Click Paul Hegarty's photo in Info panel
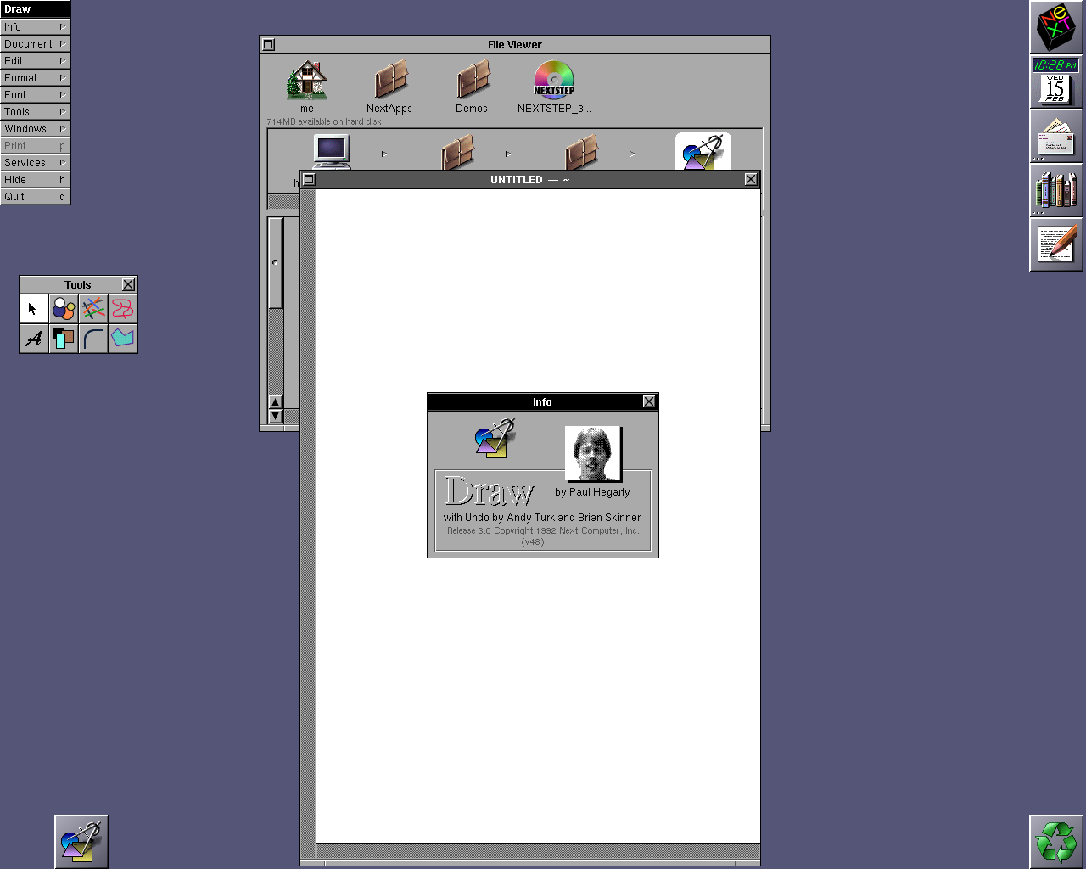Image resolution: width=1086 pixels, height=869 pixels. pyautogui.click(x=593, y=454)
